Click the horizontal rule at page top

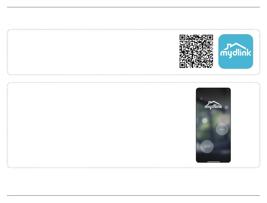point(133,7)
